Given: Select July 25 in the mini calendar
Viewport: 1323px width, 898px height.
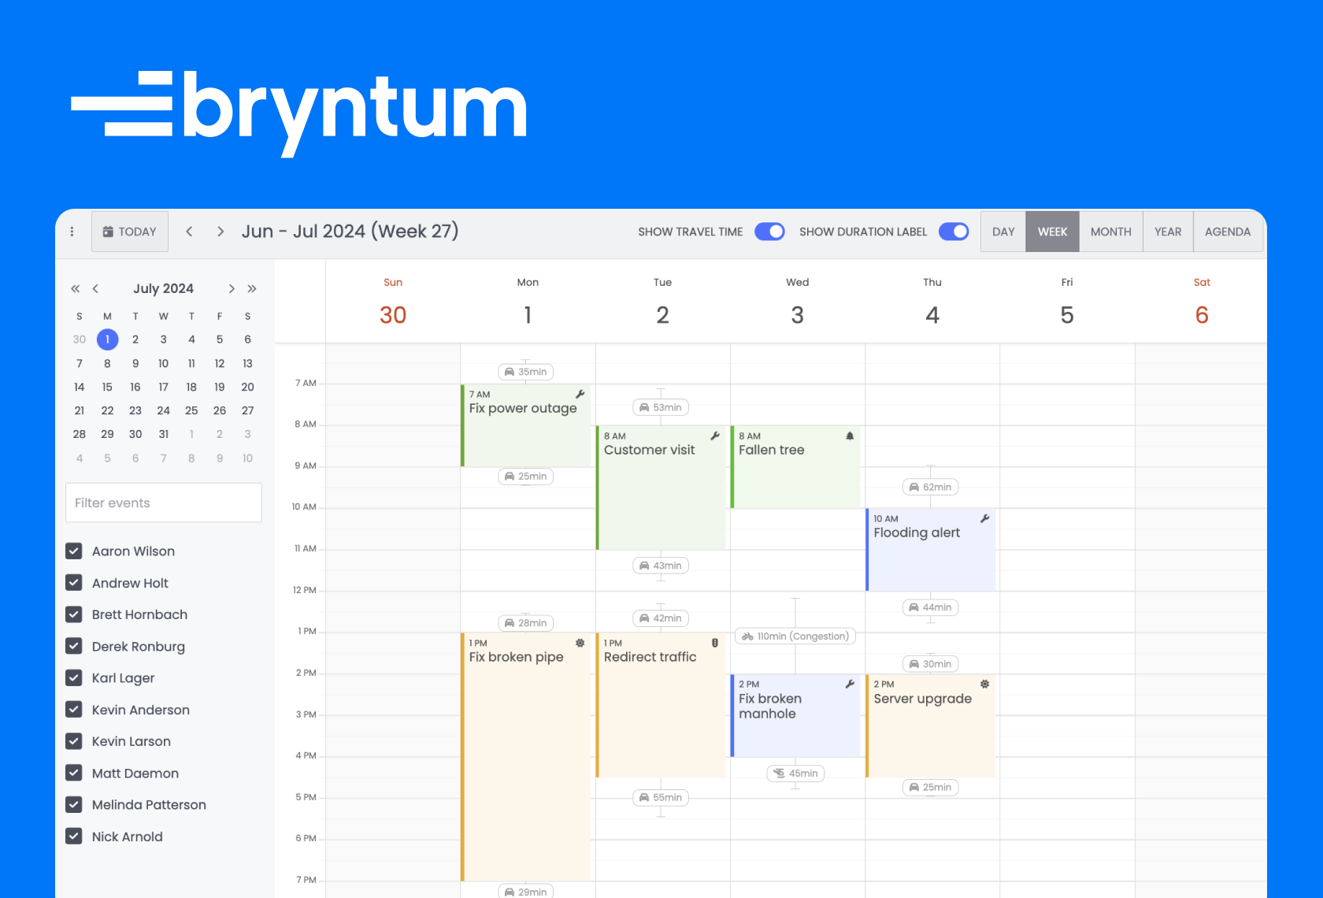Looking at the screenshot, I should point(191,410).
